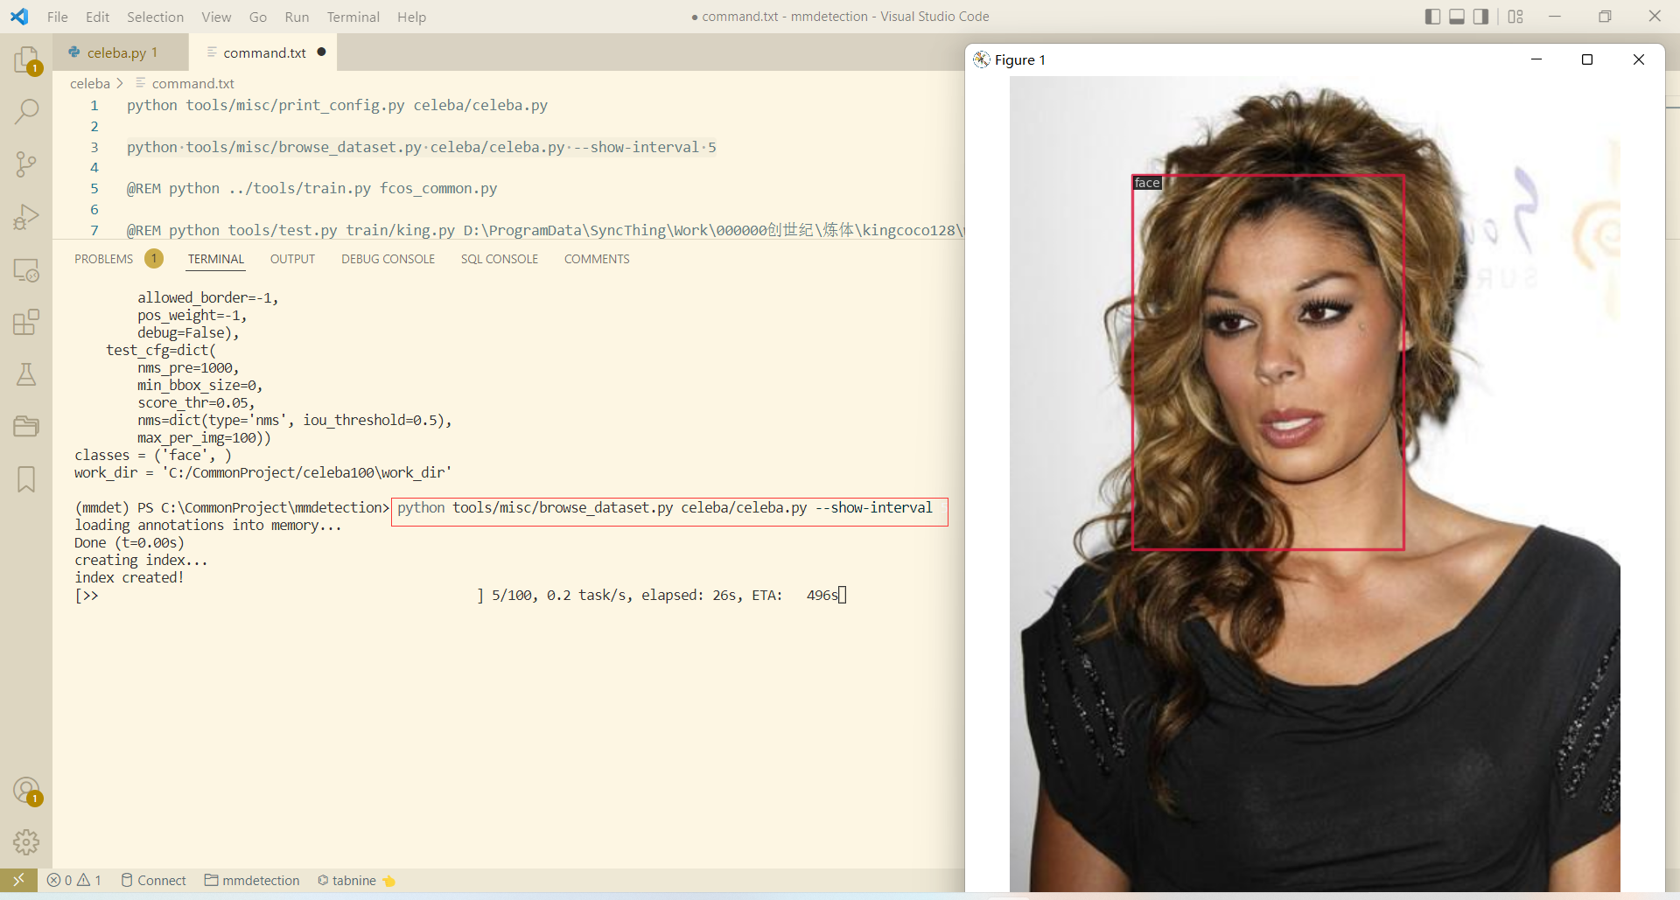Open the File menu

pos(58,17)
